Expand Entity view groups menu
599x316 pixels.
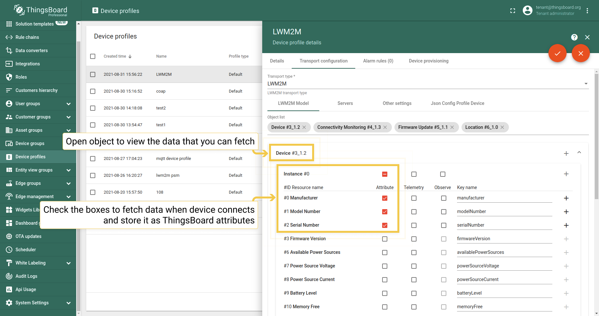click(68, 170)
